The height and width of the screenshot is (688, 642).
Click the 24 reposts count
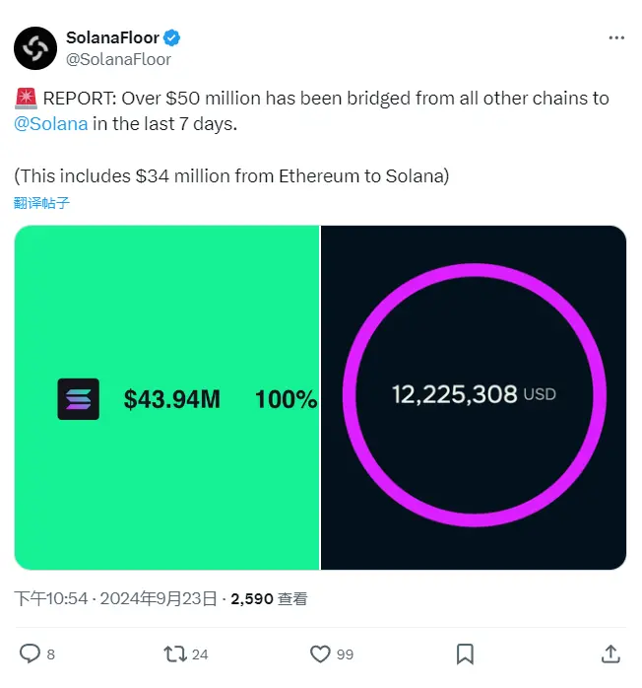tap(201, 654)
